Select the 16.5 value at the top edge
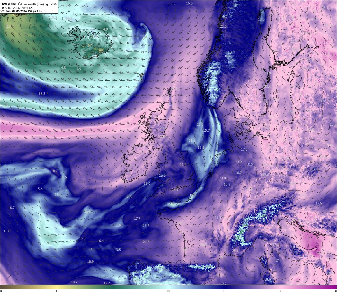The image size is (337, 293). click(x=189, y=3)
